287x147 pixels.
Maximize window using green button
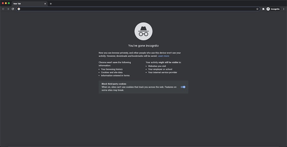coord(9,3)
